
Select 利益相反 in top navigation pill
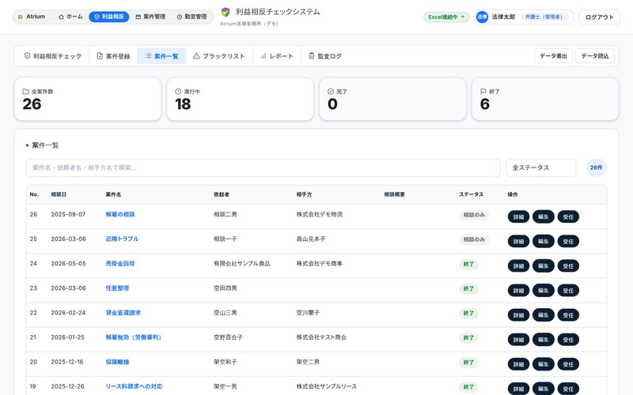coord(109,17)
